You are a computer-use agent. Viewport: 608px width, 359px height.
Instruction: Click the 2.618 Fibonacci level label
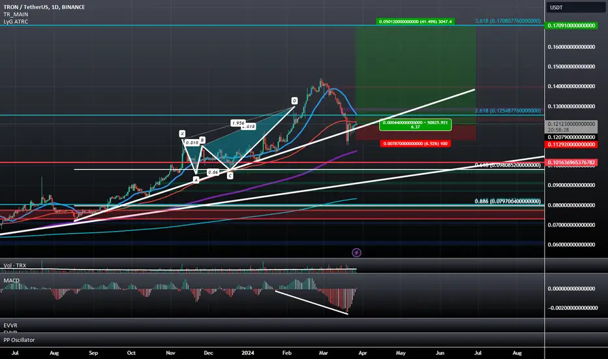508,110
